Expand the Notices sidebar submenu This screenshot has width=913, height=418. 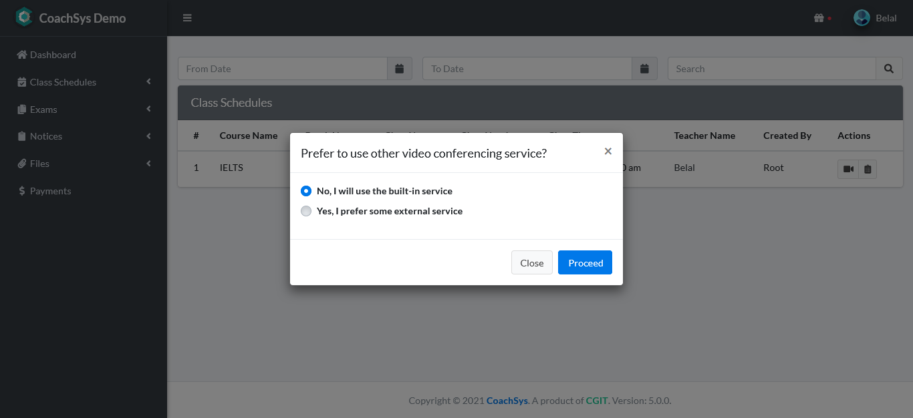(x=148, y=136)
